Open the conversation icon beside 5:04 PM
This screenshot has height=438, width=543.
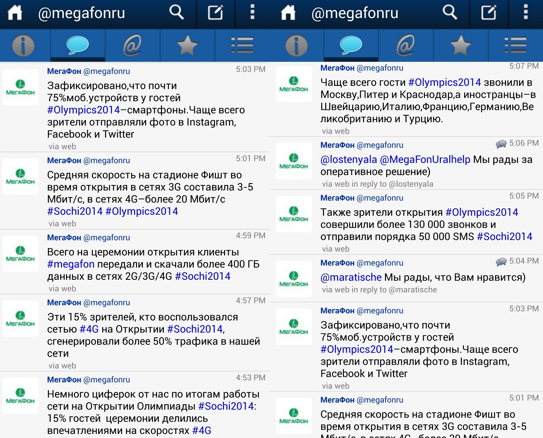501,262
